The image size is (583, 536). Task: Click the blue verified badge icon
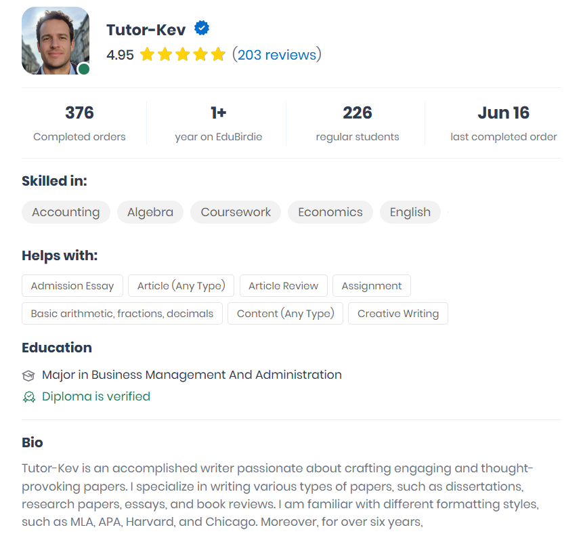pyautogui.click(x=202, y=28)
